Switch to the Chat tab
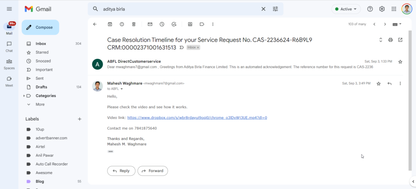The width and height of the screenshot is (416, 189). pyautogui.click(x=9, y=46)
